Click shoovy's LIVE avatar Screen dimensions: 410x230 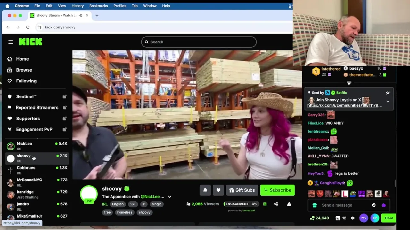pyautogui.click(x=89, y=194)
